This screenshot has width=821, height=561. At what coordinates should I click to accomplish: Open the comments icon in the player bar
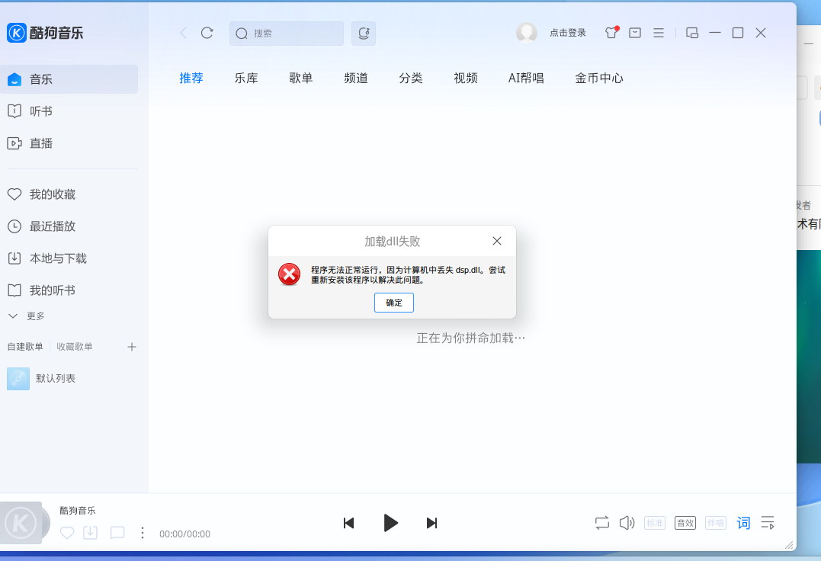coord(117,533)
